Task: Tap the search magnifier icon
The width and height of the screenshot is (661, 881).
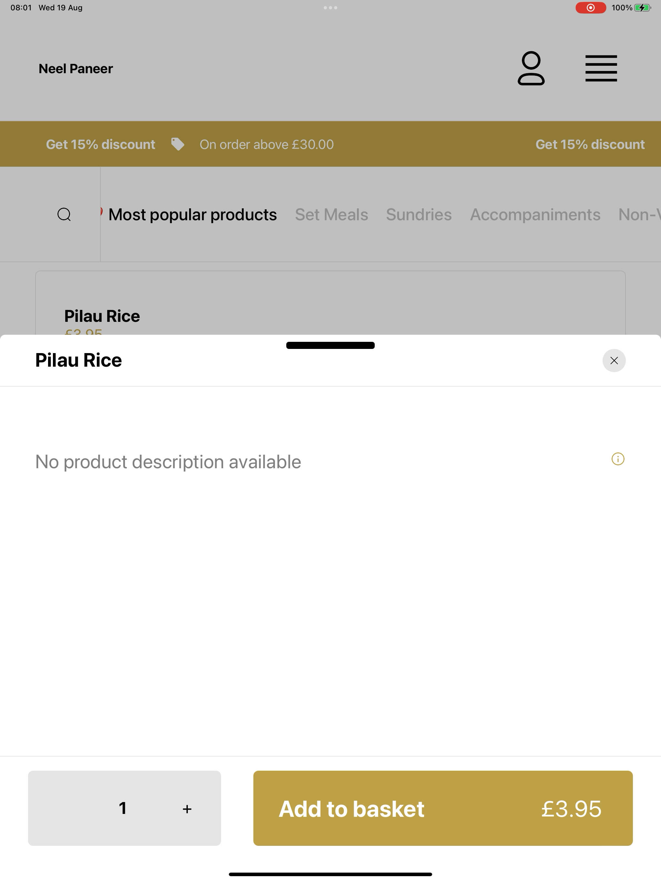Action: 64,214
